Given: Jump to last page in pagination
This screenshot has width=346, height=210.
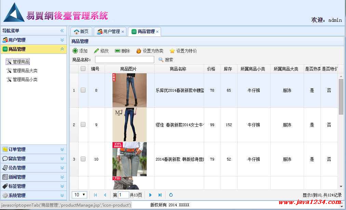Looking at the screenshot, I should (160, 195).
